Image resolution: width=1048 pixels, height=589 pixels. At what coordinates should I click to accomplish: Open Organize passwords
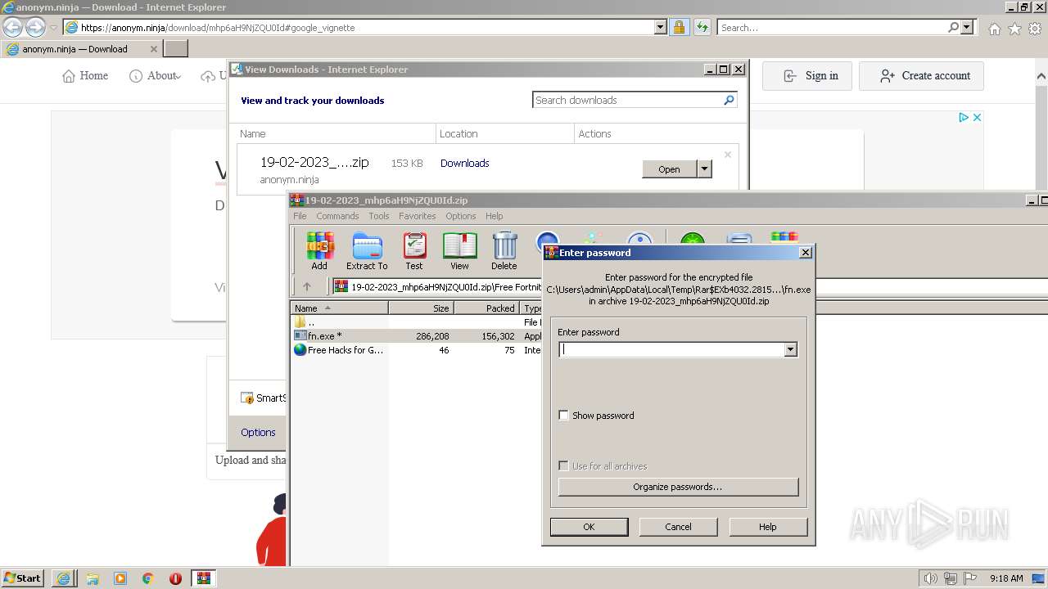(x=678, y=487)
